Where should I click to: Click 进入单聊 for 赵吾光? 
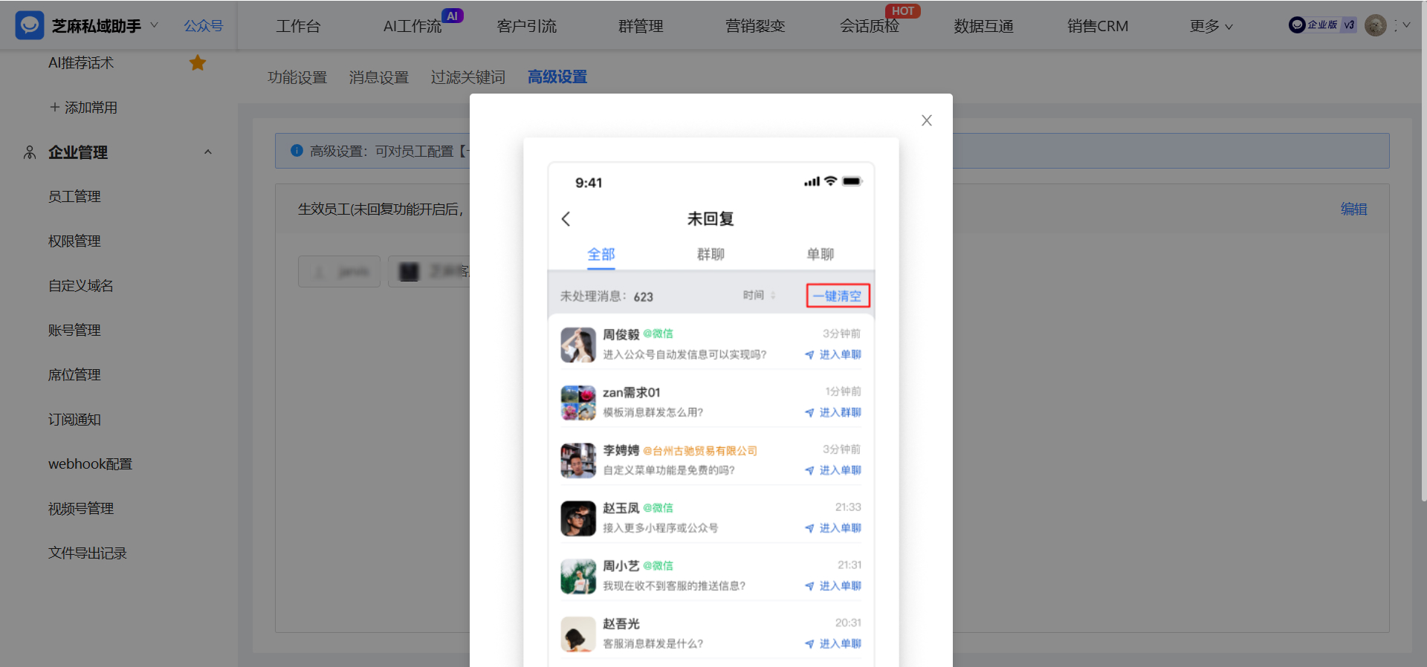833,645
